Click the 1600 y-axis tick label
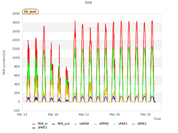178x133 pixels. coord(16,31)
